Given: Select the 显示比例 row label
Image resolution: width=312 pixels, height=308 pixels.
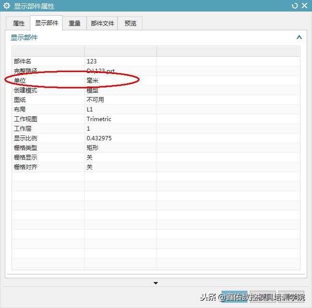Looking at the screenshot, I should (26, 138).
